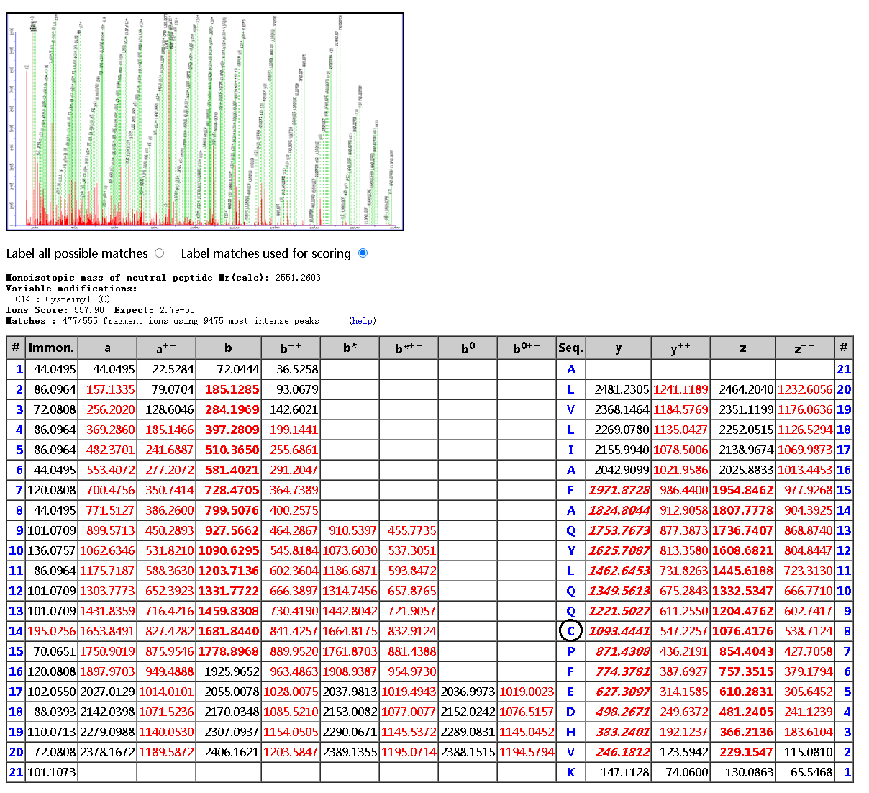Select 'Label matches used for scoring' option
Image resolution: width=869 pixels, height=793 pixels.
(363, 253)
